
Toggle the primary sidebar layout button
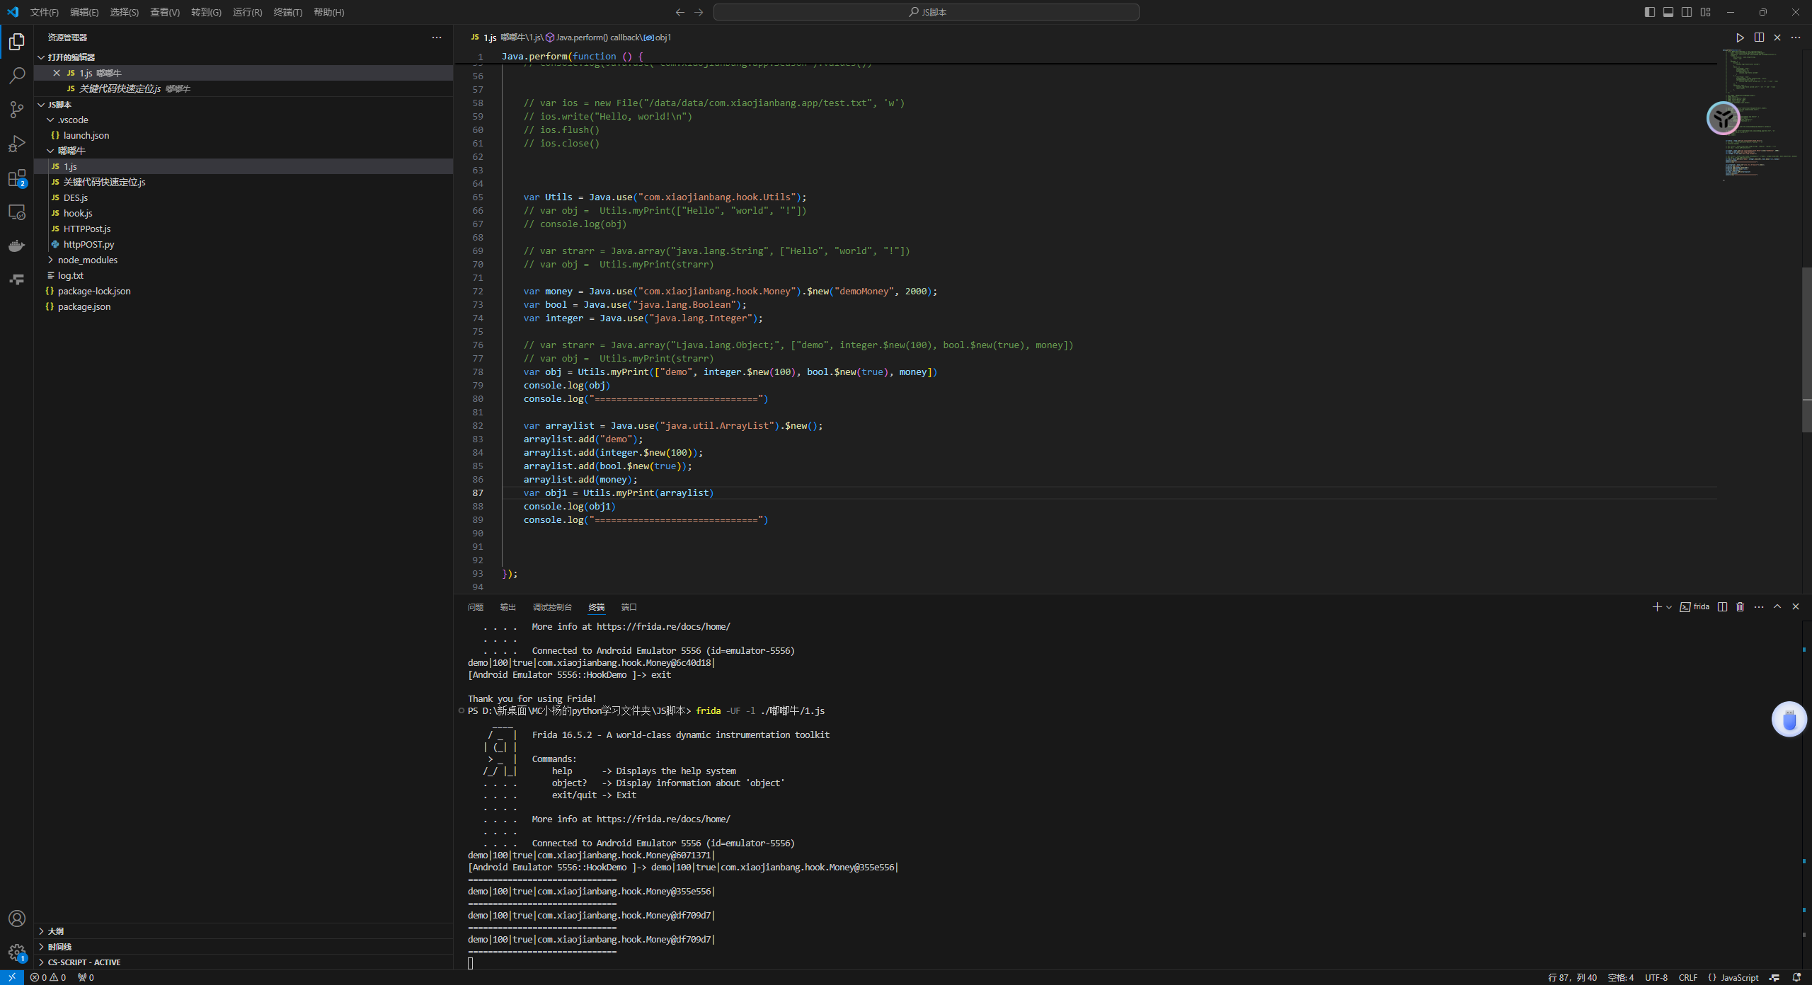[x=1650, y=12]
